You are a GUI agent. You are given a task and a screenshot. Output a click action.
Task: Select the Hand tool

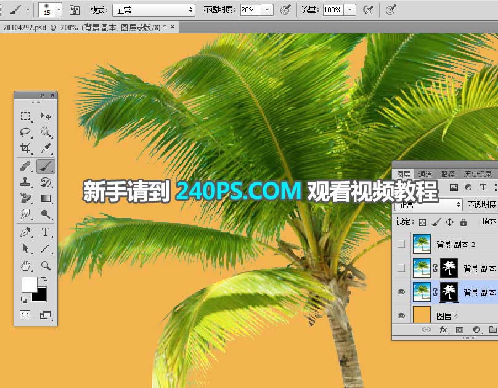click(x=25, y=265)
